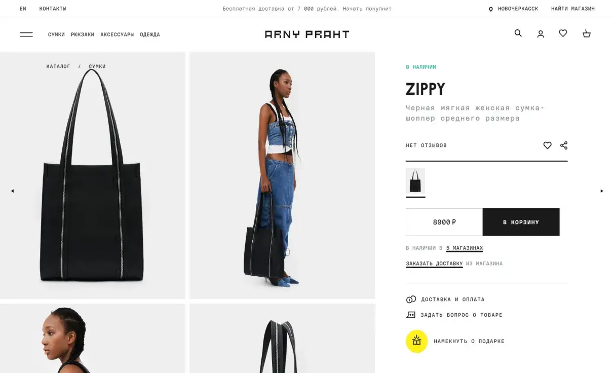Screen dimensions: 614x373
Task: Go to next product arrow
Action: (602, 191)
